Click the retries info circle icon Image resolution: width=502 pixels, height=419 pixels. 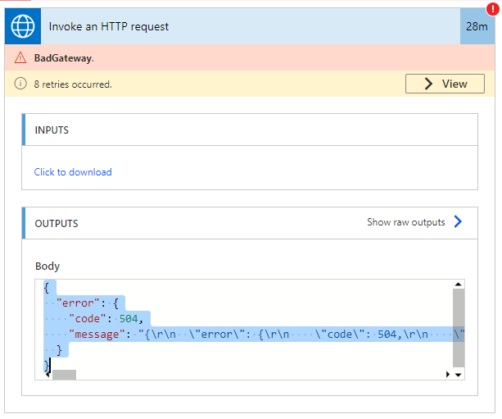pos(21,84)
